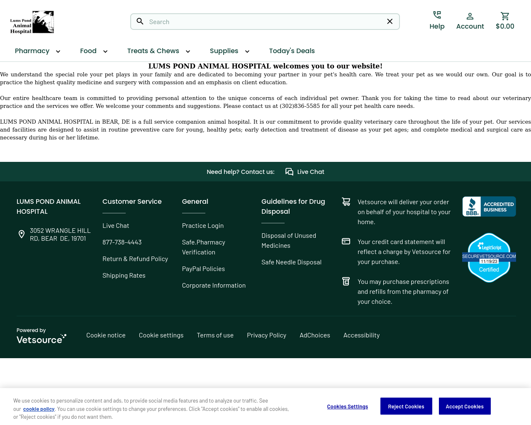This screenshot has width=531, height=425.
Task: Open Cookie notice in footer
Action: tap(106, 335)
